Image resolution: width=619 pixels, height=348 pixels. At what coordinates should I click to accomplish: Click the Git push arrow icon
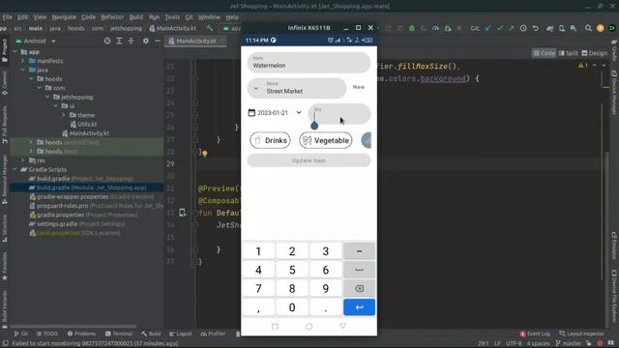click(512, 28)
